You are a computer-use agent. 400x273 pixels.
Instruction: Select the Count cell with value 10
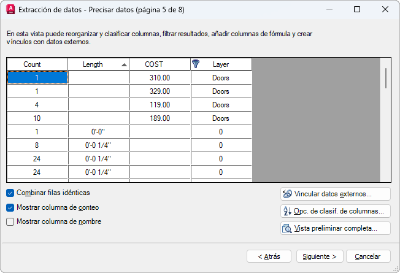click(x=37, y=118)
